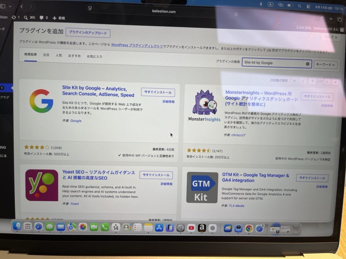Click author link chriscct7
Viewport: 346px width, 259px height.
pyautogui.click(x=238, y=135)
